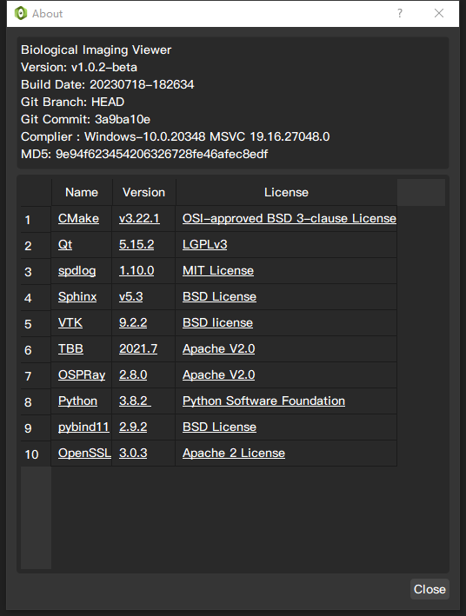Viewport: 466px width, 616px height.
Task: Open the Sphinx v5.3 version link
Action: point(131,296)
